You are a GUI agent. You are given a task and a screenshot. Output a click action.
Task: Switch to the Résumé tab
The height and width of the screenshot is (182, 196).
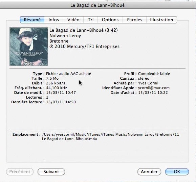point(32,20)
